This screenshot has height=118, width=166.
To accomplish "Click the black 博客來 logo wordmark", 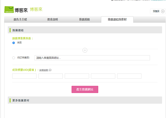I will (x=21, y=10).
